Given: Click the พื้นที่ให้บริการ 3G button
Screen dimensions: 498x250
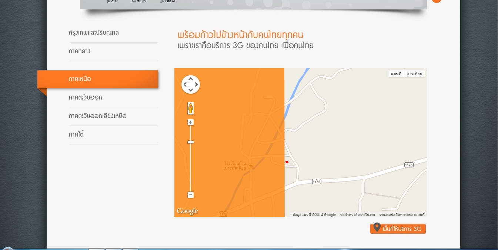Looking at the screenshot, I should coord(398,229).
